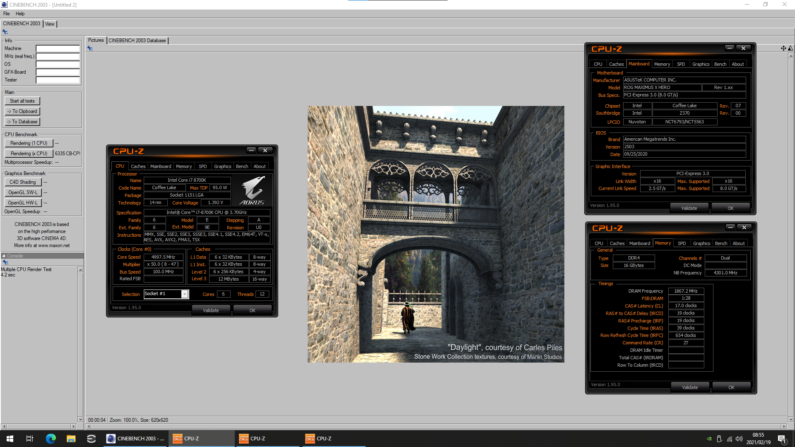This screenshot has height=447, width=795.
Task: Click Start all tests button
Action: (22, 101)
